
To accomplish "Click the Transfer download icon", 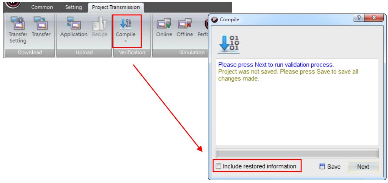I will click(x=41, y=27).
